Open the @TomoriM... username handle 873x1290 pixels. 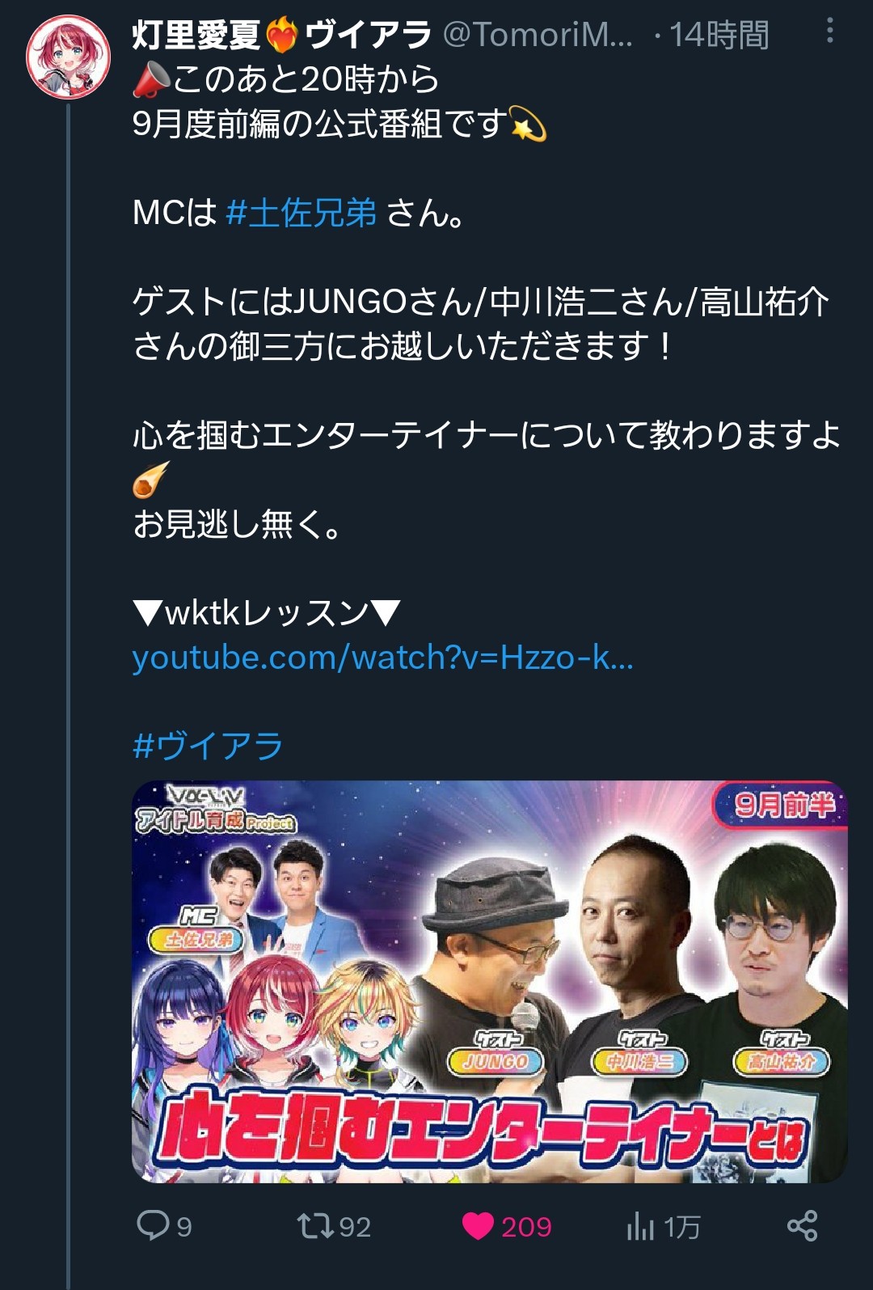[x=538, y=35]
